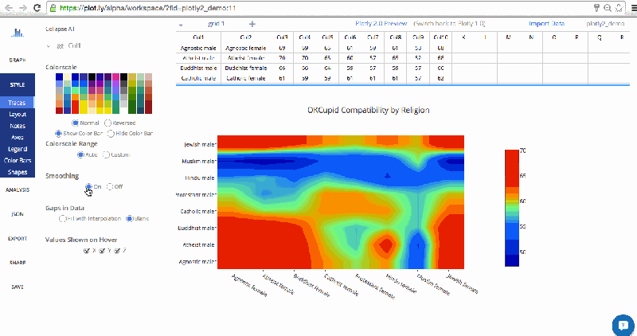Click the chart title OKCupid Compatibility by Religion

[369, 110]
